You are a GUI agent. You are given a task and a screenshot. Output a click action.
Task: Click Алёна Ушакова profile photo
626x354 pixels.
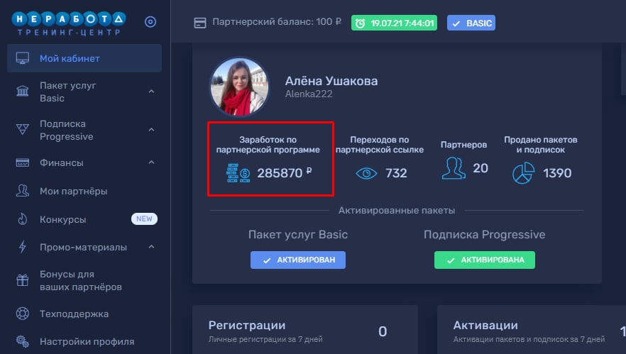(x=239, y=87)
